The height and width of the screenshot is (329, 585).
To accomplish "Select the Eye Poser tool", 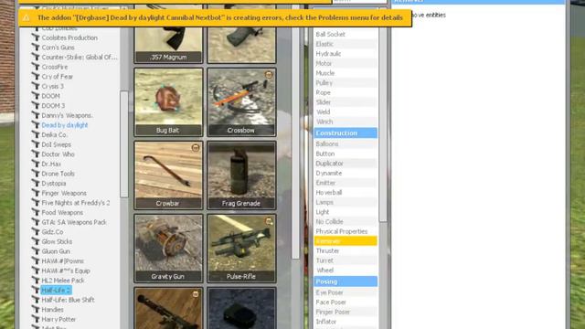I will (346, 292).
